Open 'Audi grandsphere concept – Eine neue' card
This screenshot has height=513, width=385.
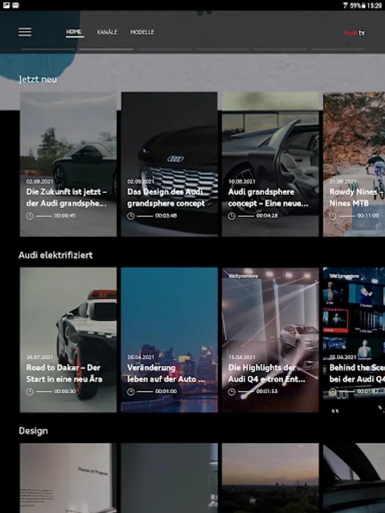(x=270, y=164)
